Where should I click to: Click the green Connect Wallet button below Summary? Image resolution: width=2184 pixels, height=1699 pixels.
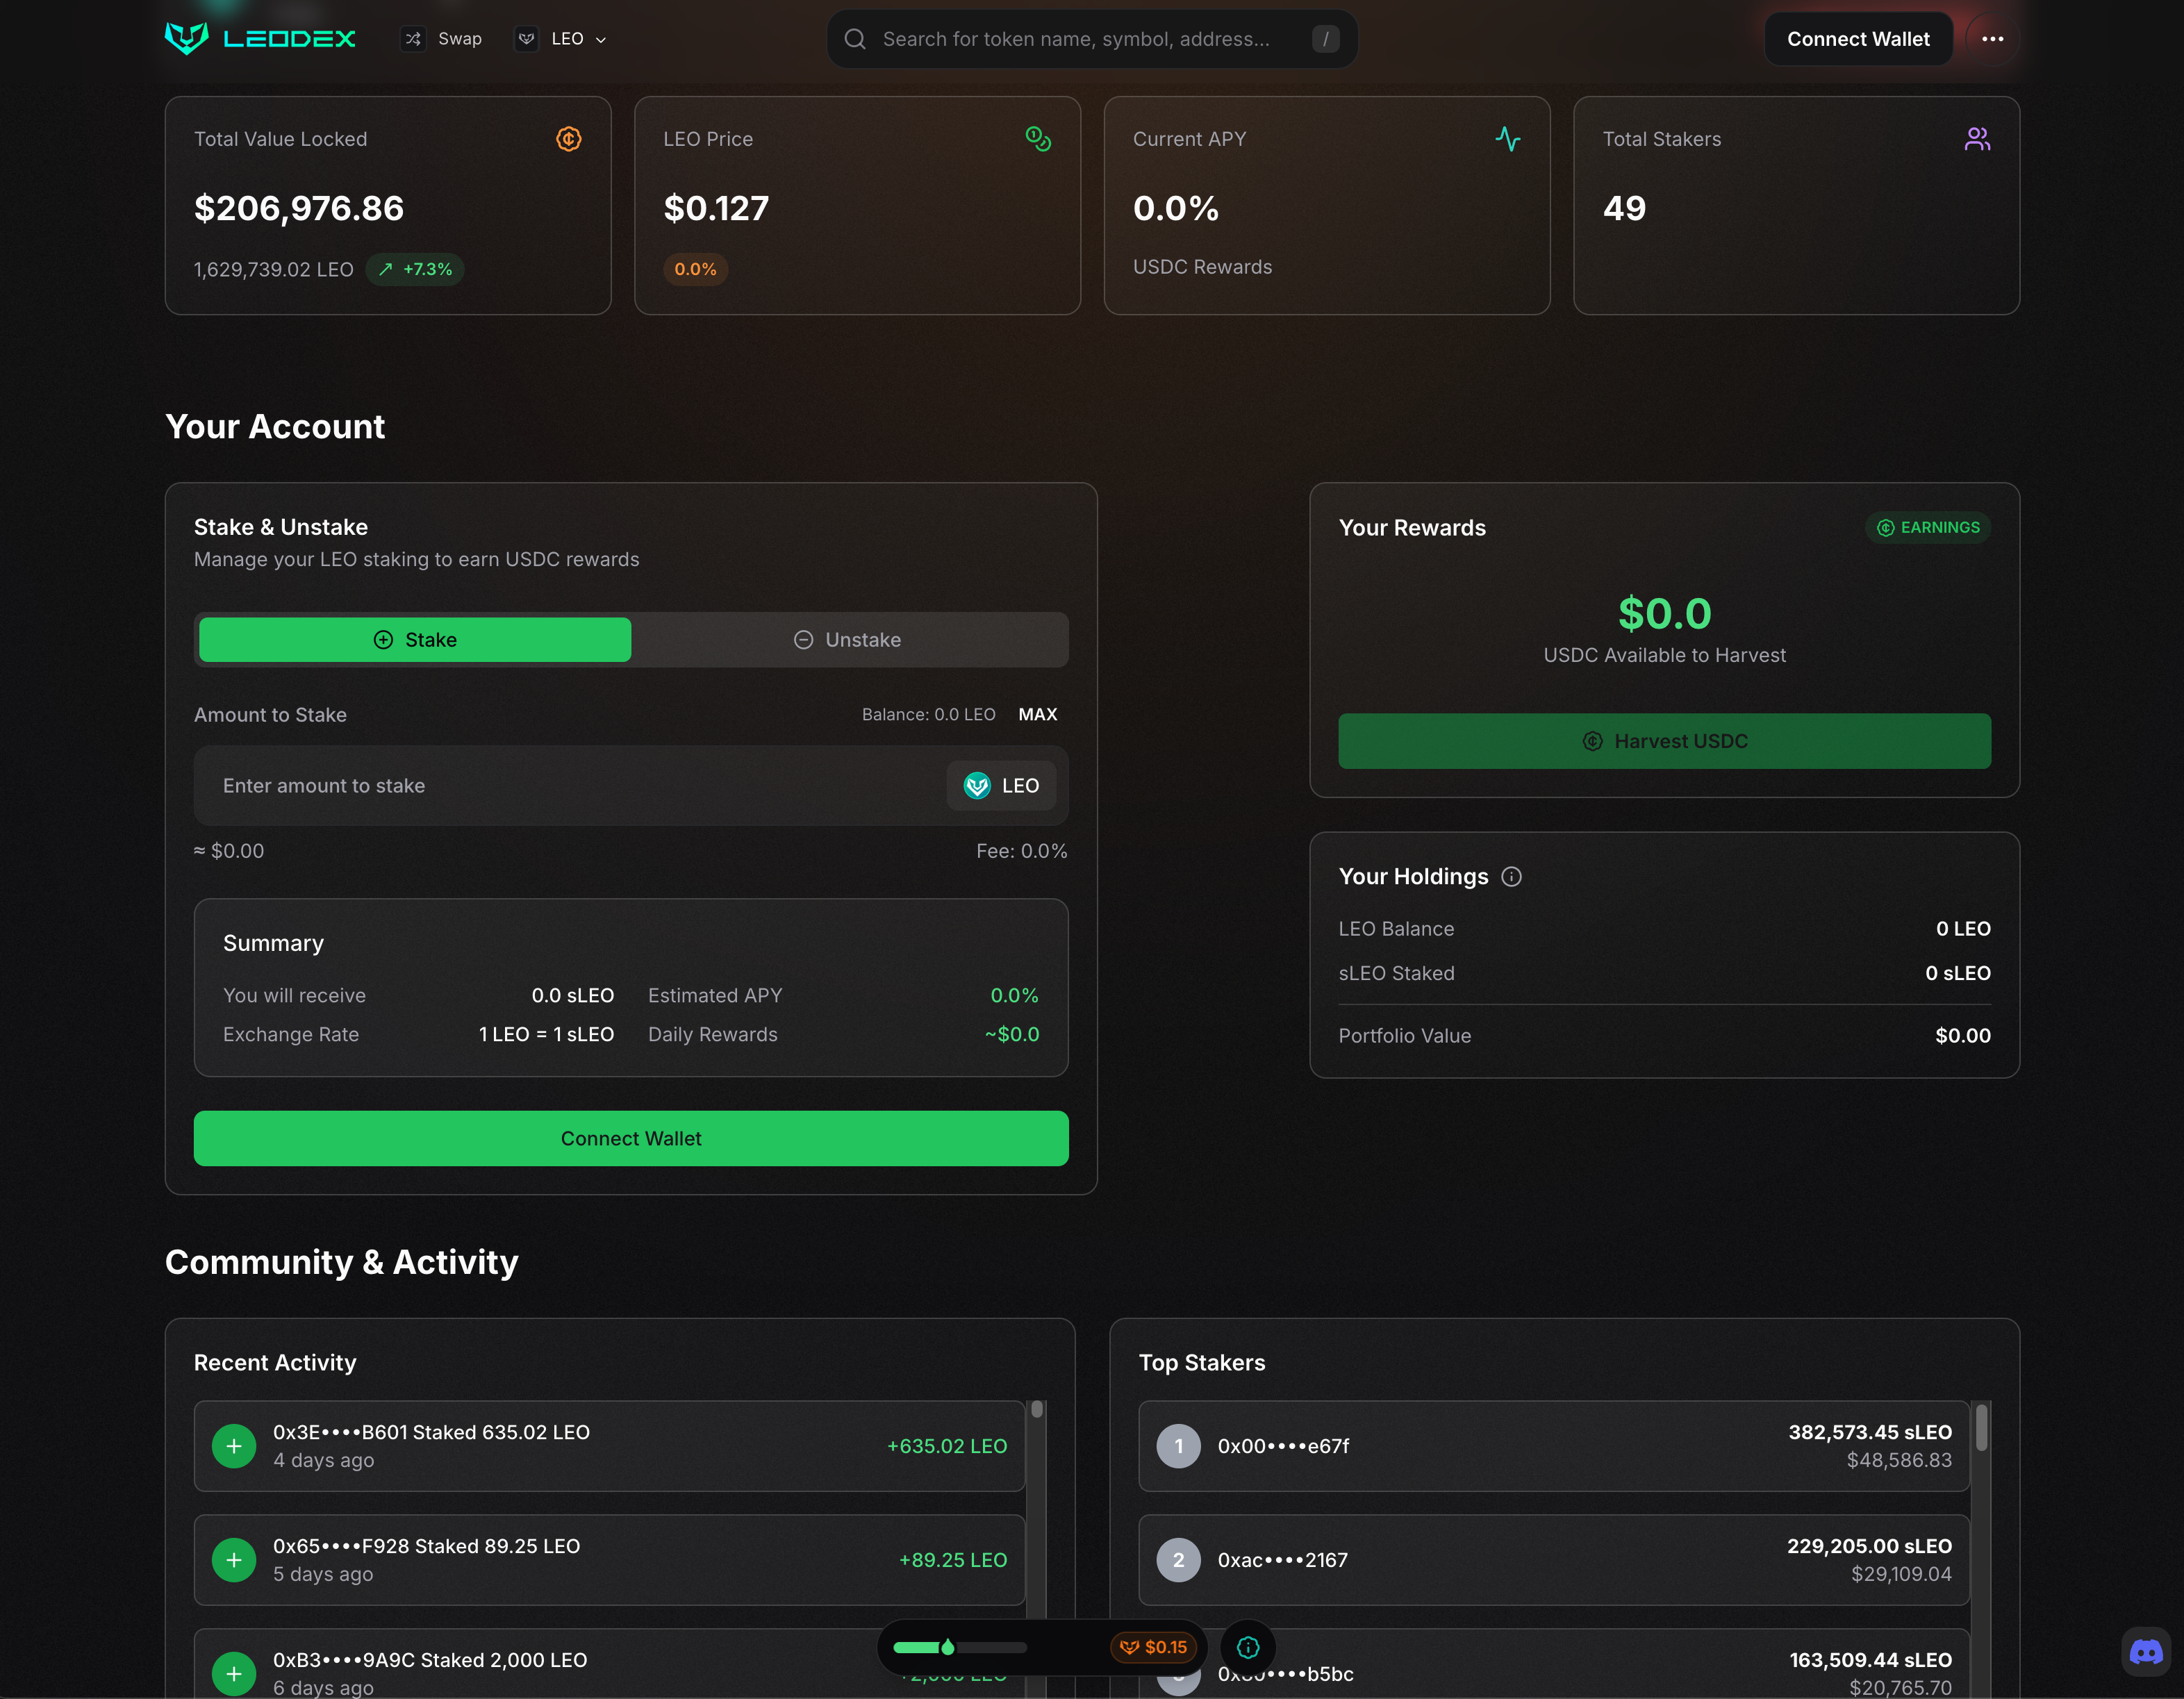pos(630,1138)
